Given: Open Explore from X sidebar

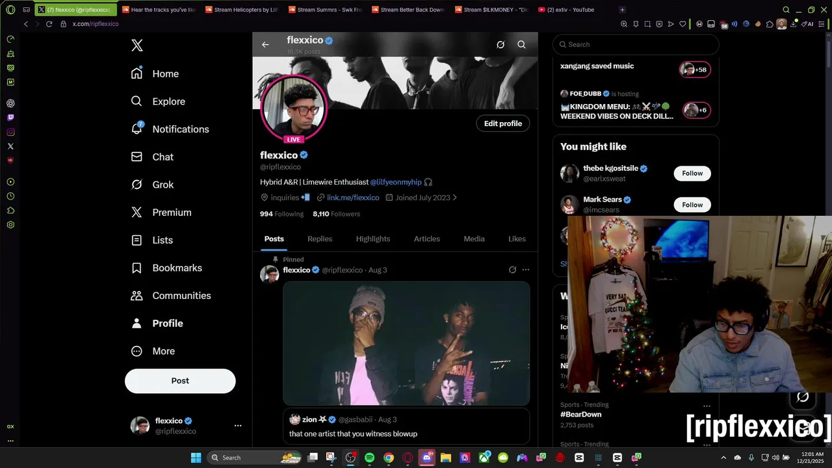Looking at the screenshot, I should point(158,101).
